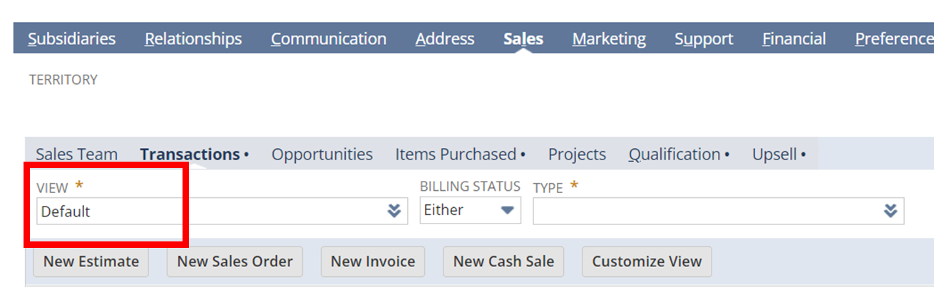Select the Address tab
Image resolution: width=934 pixels, height=287 pixels.
tap(445, 38)
